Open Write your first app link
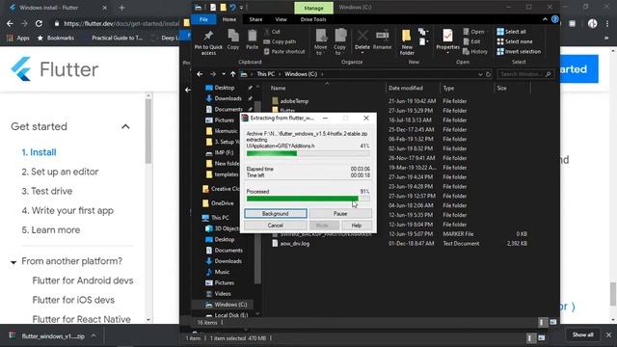This screenshot has height=347, width=617. click(x=67, y=210)
